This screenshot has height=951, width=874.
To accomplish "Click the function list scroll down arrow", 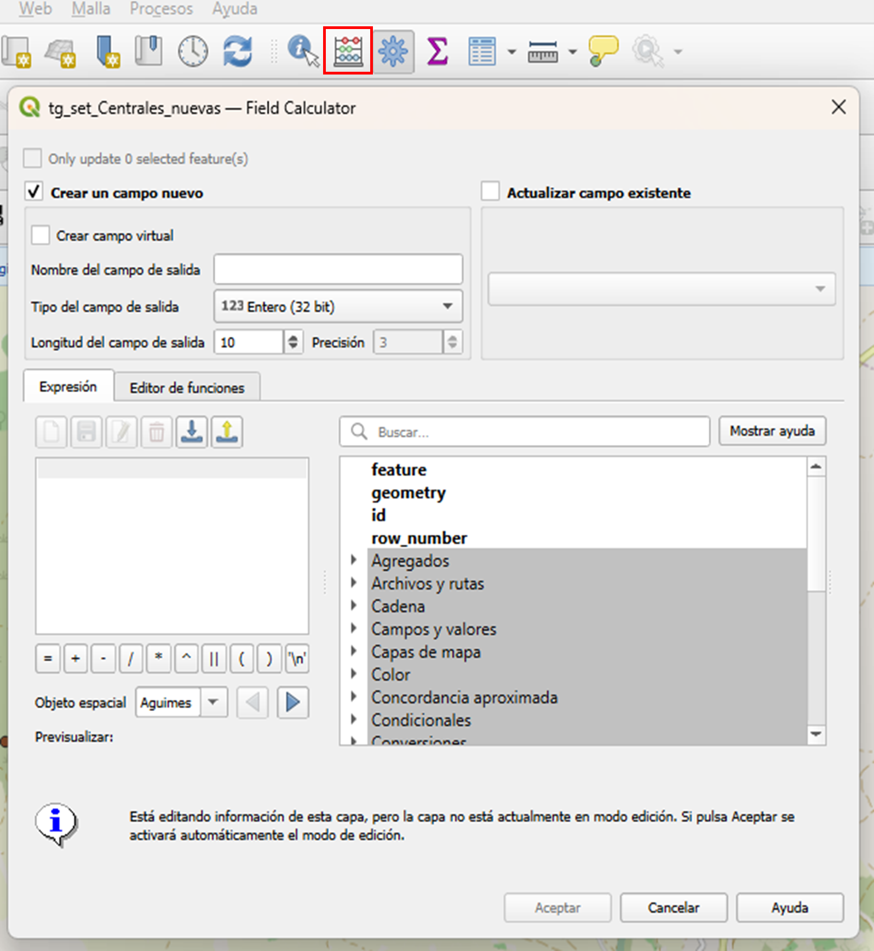I will pyautogui.click(x=816, y=734).
